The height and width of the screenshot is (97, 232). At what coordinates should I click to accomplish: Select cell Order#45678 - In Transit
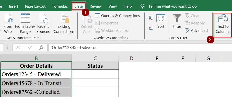pyautogui.click(x=36, y=83)
